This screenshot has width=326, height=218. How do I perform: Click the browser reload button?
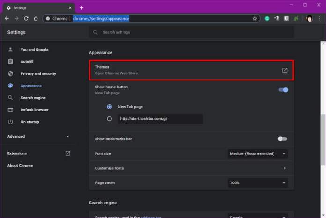coord(26,18)
